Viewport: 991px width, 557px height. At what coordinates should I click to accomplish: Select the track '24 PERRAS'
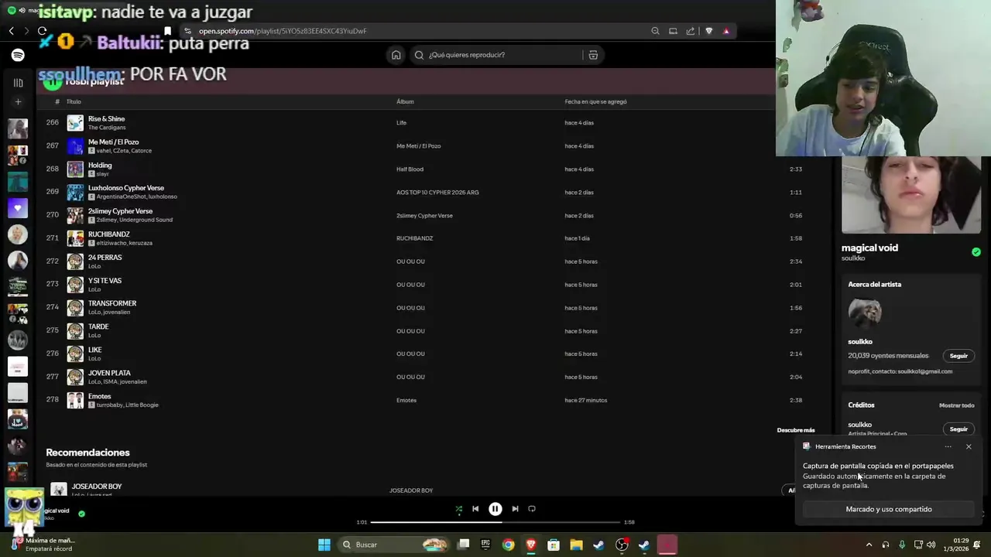pyautogui.click(x=105, y=258)
